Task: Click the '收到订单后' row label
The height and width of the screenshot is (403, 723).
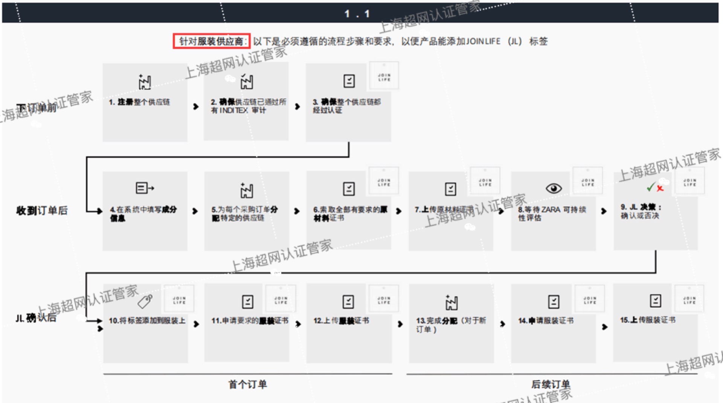Action: 42,211
